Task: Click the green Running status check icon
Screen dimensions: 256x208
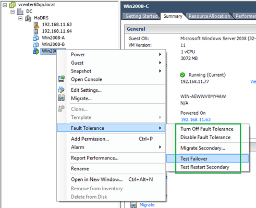Action: point(182,75)
